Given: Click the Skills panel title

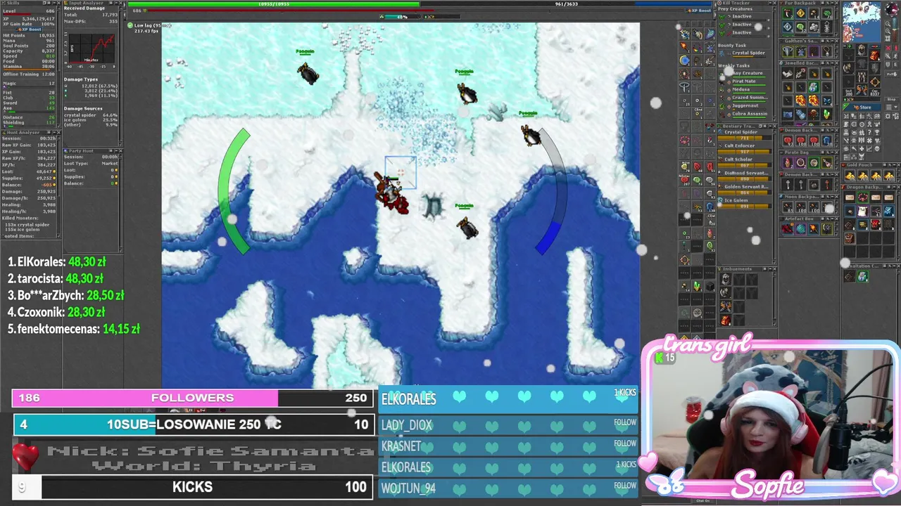Looking at the screenshot, I should pyautogui.click(x=13, y=3).
